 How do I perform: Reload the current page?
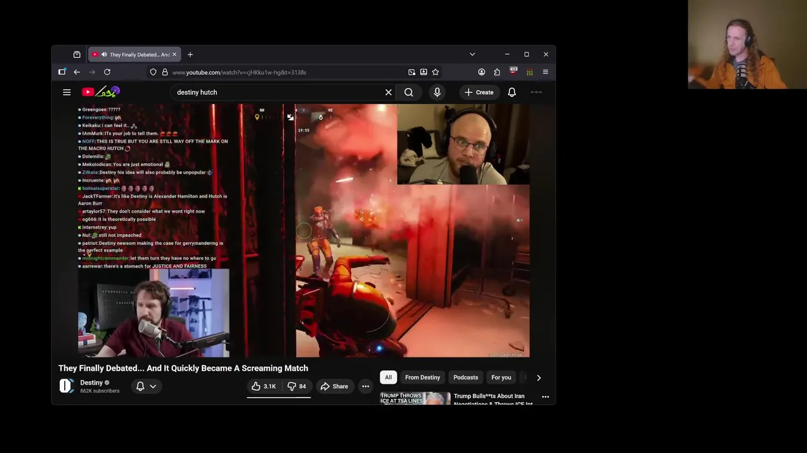[107, 72]
